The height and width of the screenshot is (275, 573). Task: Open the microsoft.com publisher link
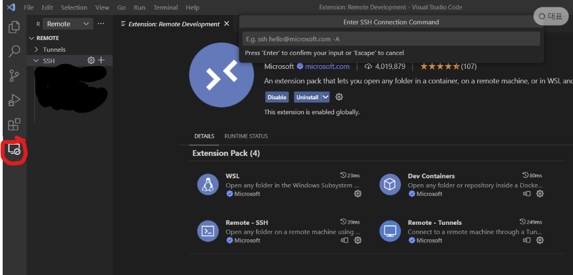327,66
